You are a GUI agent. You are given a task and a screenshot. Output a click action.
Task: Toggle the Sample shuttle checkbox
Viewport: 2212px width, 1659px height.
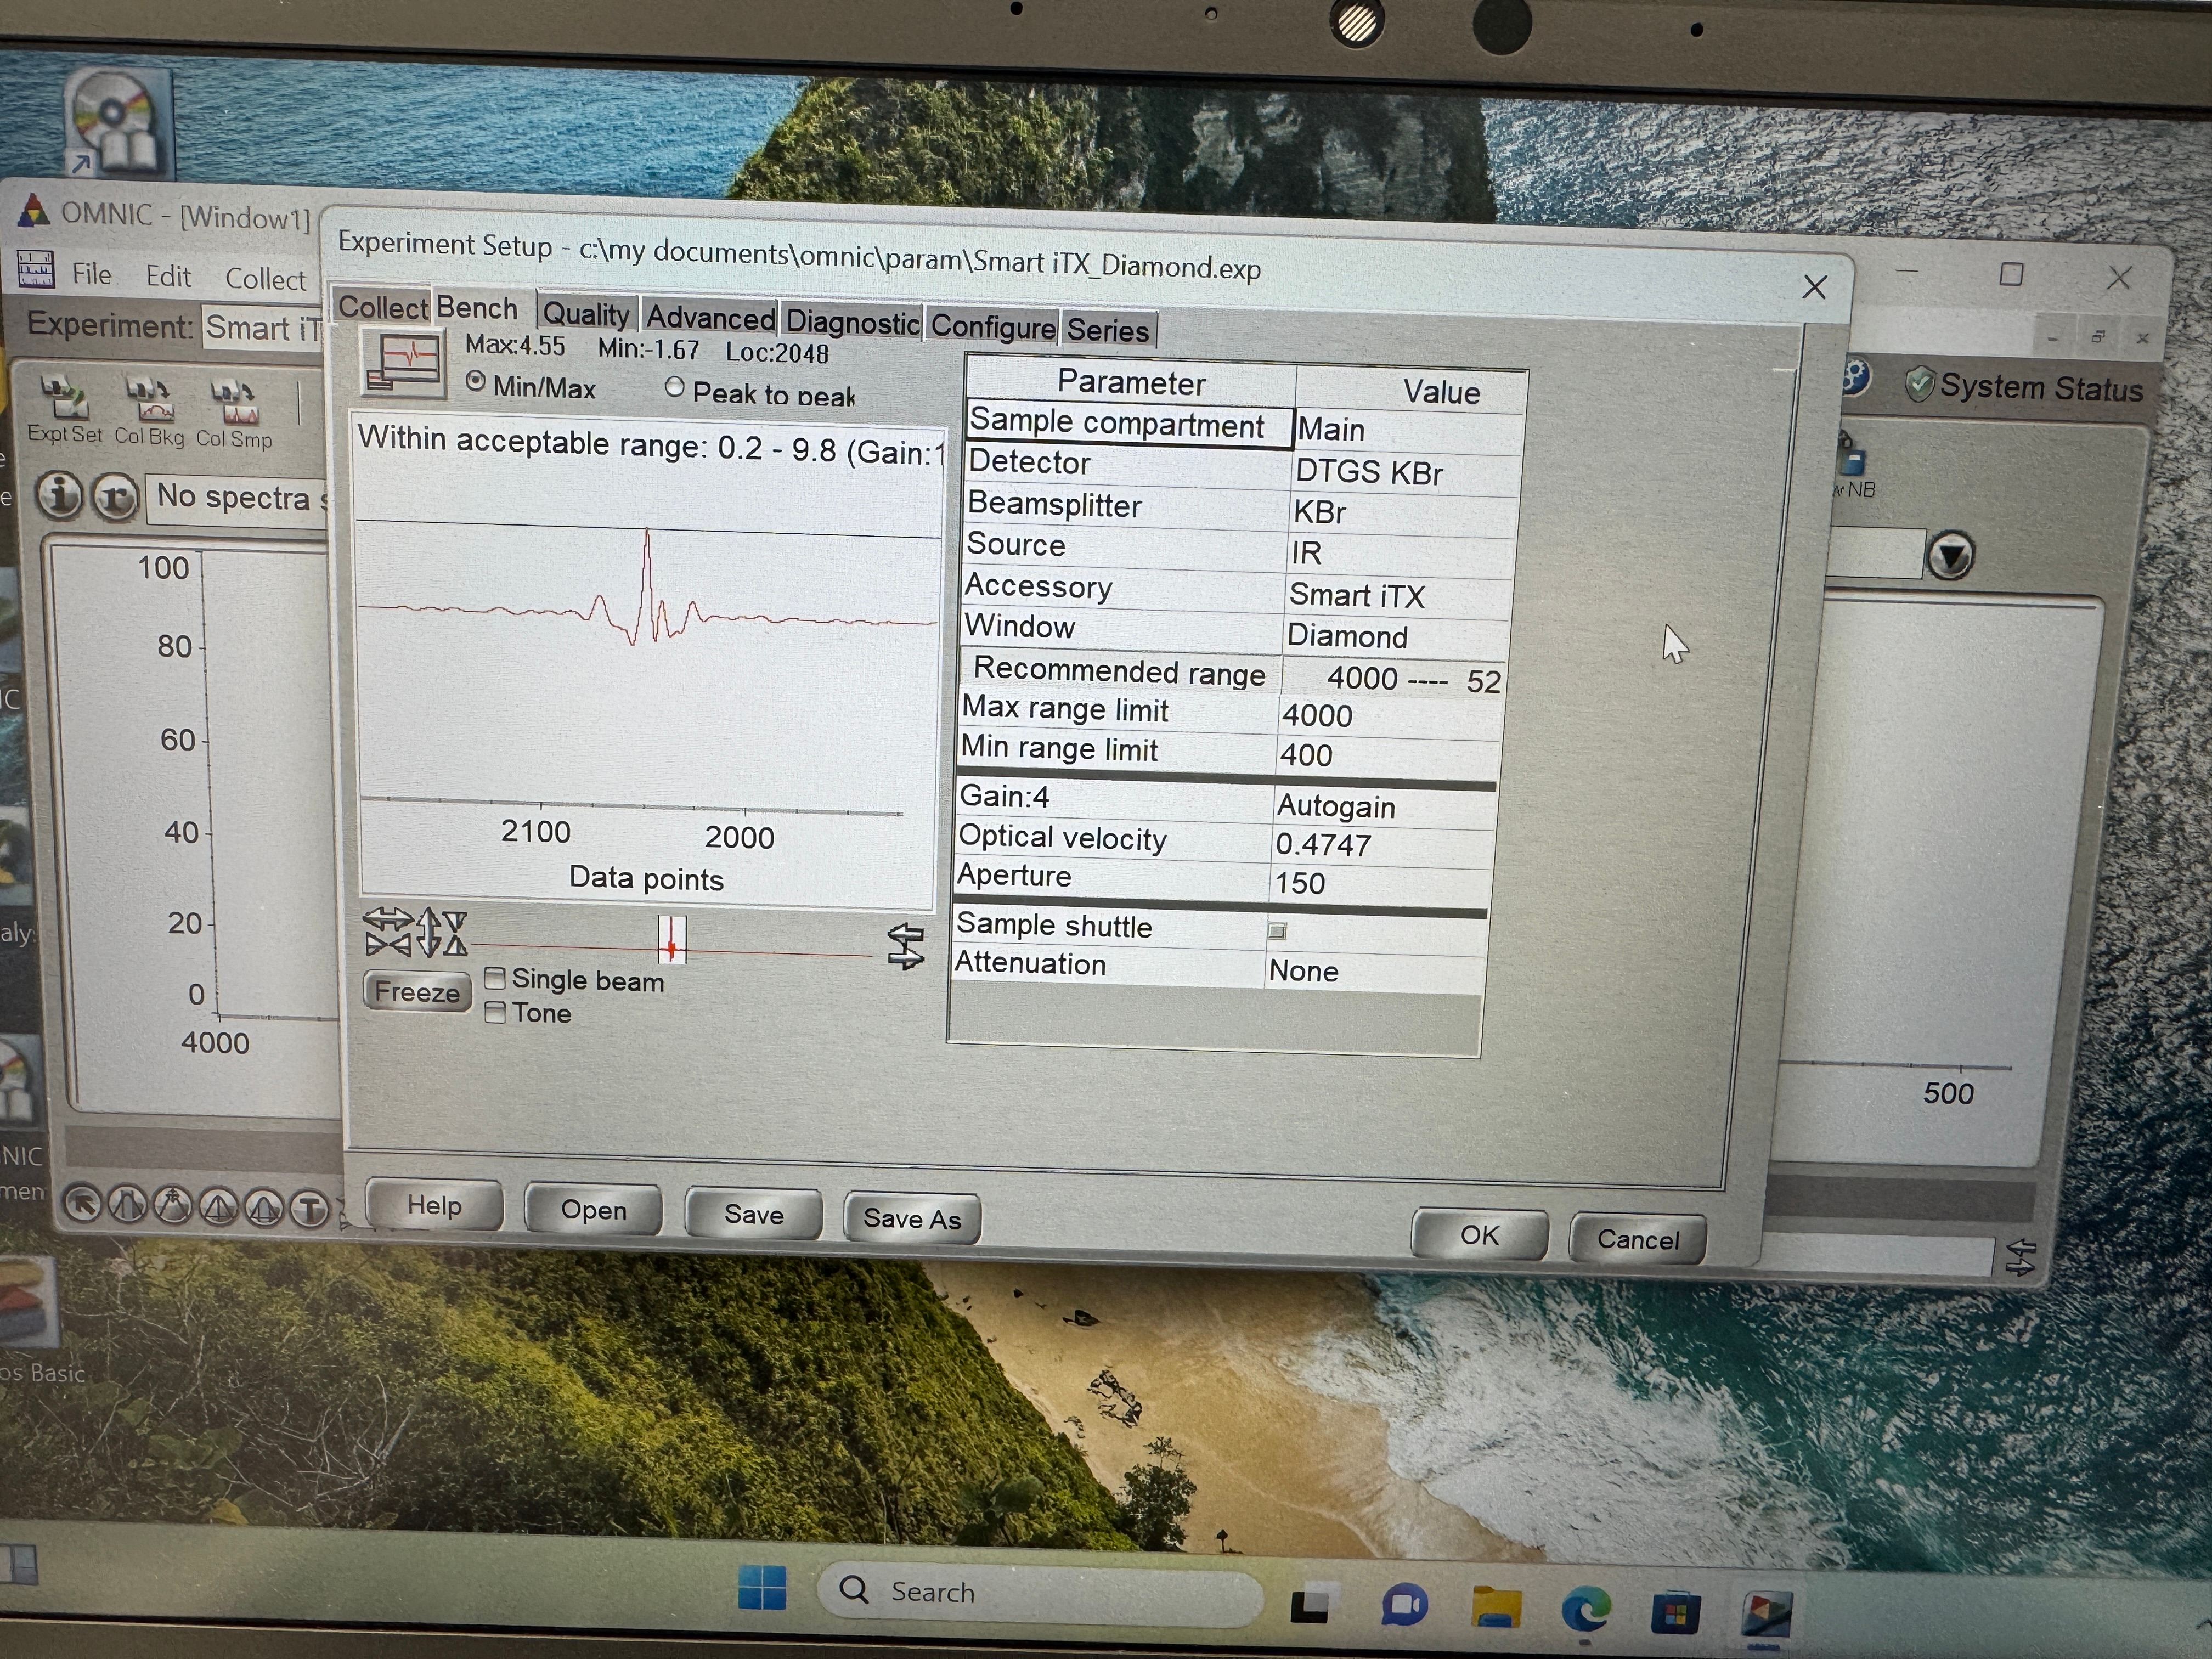point(1277,931)
